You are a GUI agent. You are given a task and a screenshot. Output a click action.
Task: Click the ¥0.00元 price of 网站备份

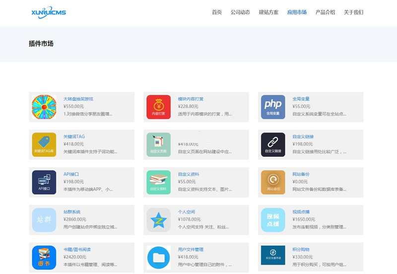coord(300,182)
